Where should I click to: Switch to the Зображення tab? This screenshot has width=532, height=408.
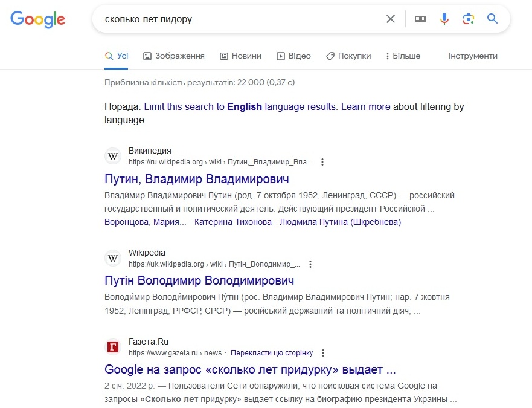click(174, 56)
